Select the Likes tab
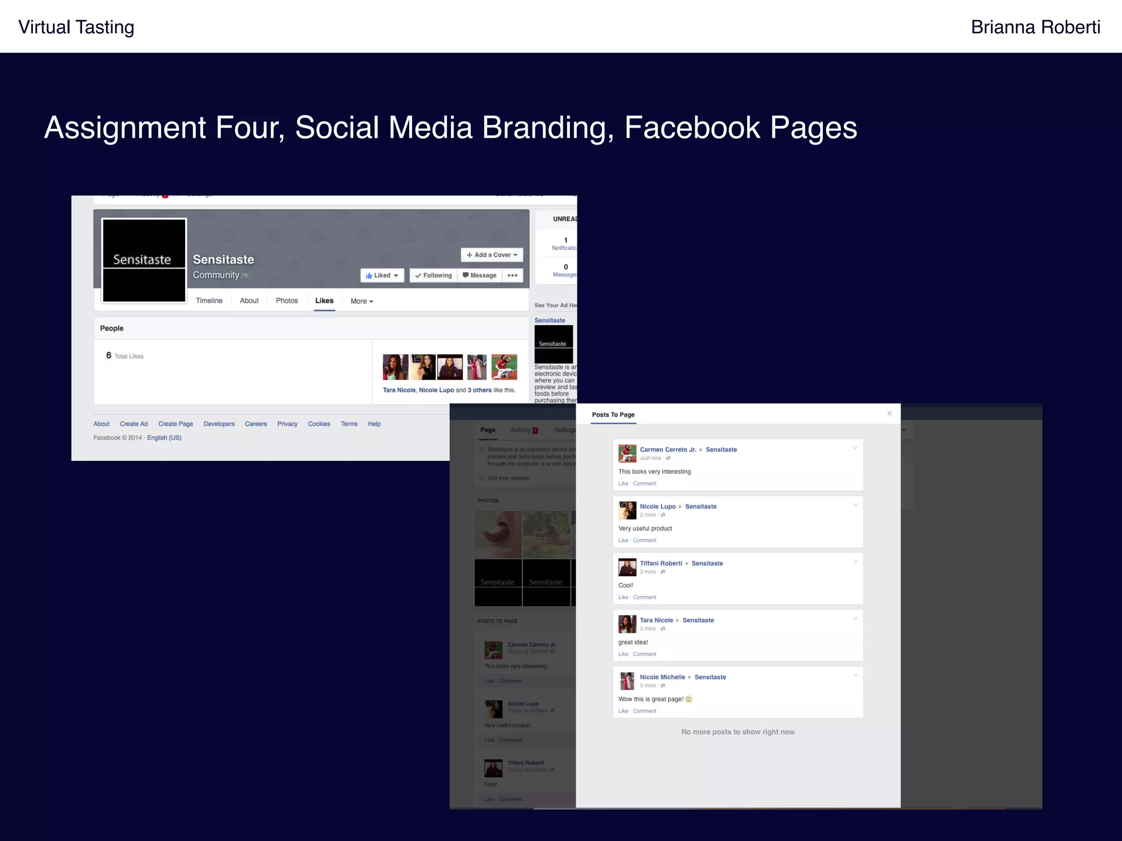 (324, 301)
